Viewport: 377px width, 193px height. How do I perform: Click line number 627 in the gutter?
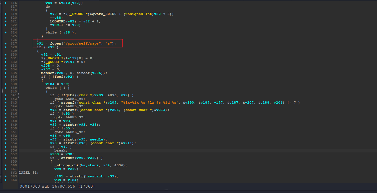pyautogui.click(x=14, y=43)
